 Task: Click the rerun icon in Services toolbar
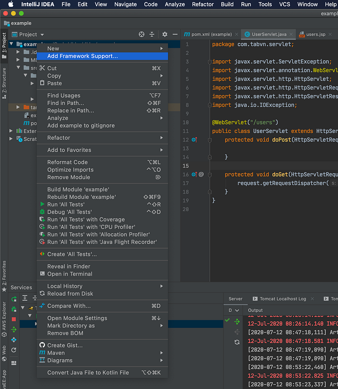[x=14, y=299]
